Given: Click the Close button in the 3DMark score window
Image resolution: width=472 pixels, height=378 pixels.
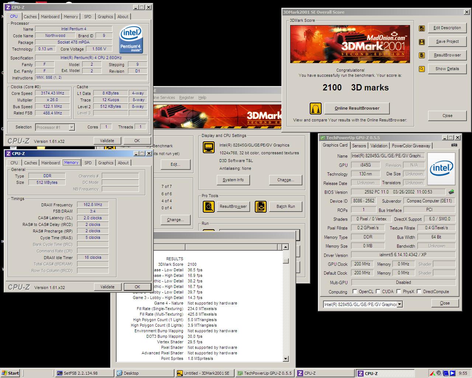Looking at the screenshot, I should (447, 116).
